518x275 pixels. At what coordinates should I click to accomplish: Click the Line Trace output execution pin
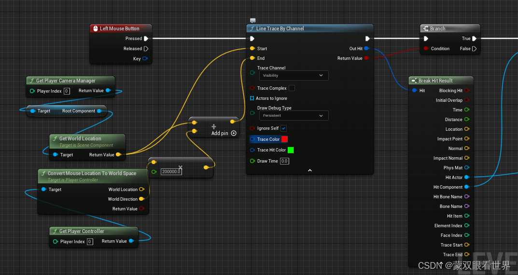[367, 39]
